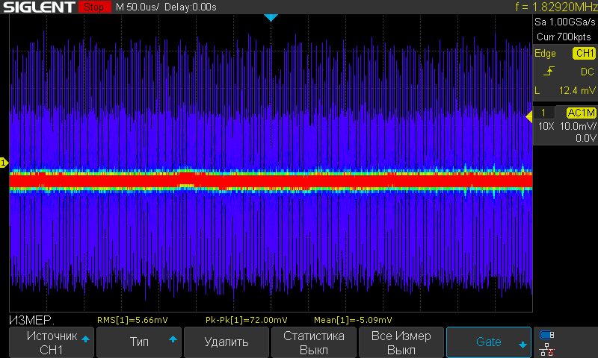This screenshot has height=358, width=598.
Task: Click the yellow CH1 trigger source badge
Action: [583, 54]
